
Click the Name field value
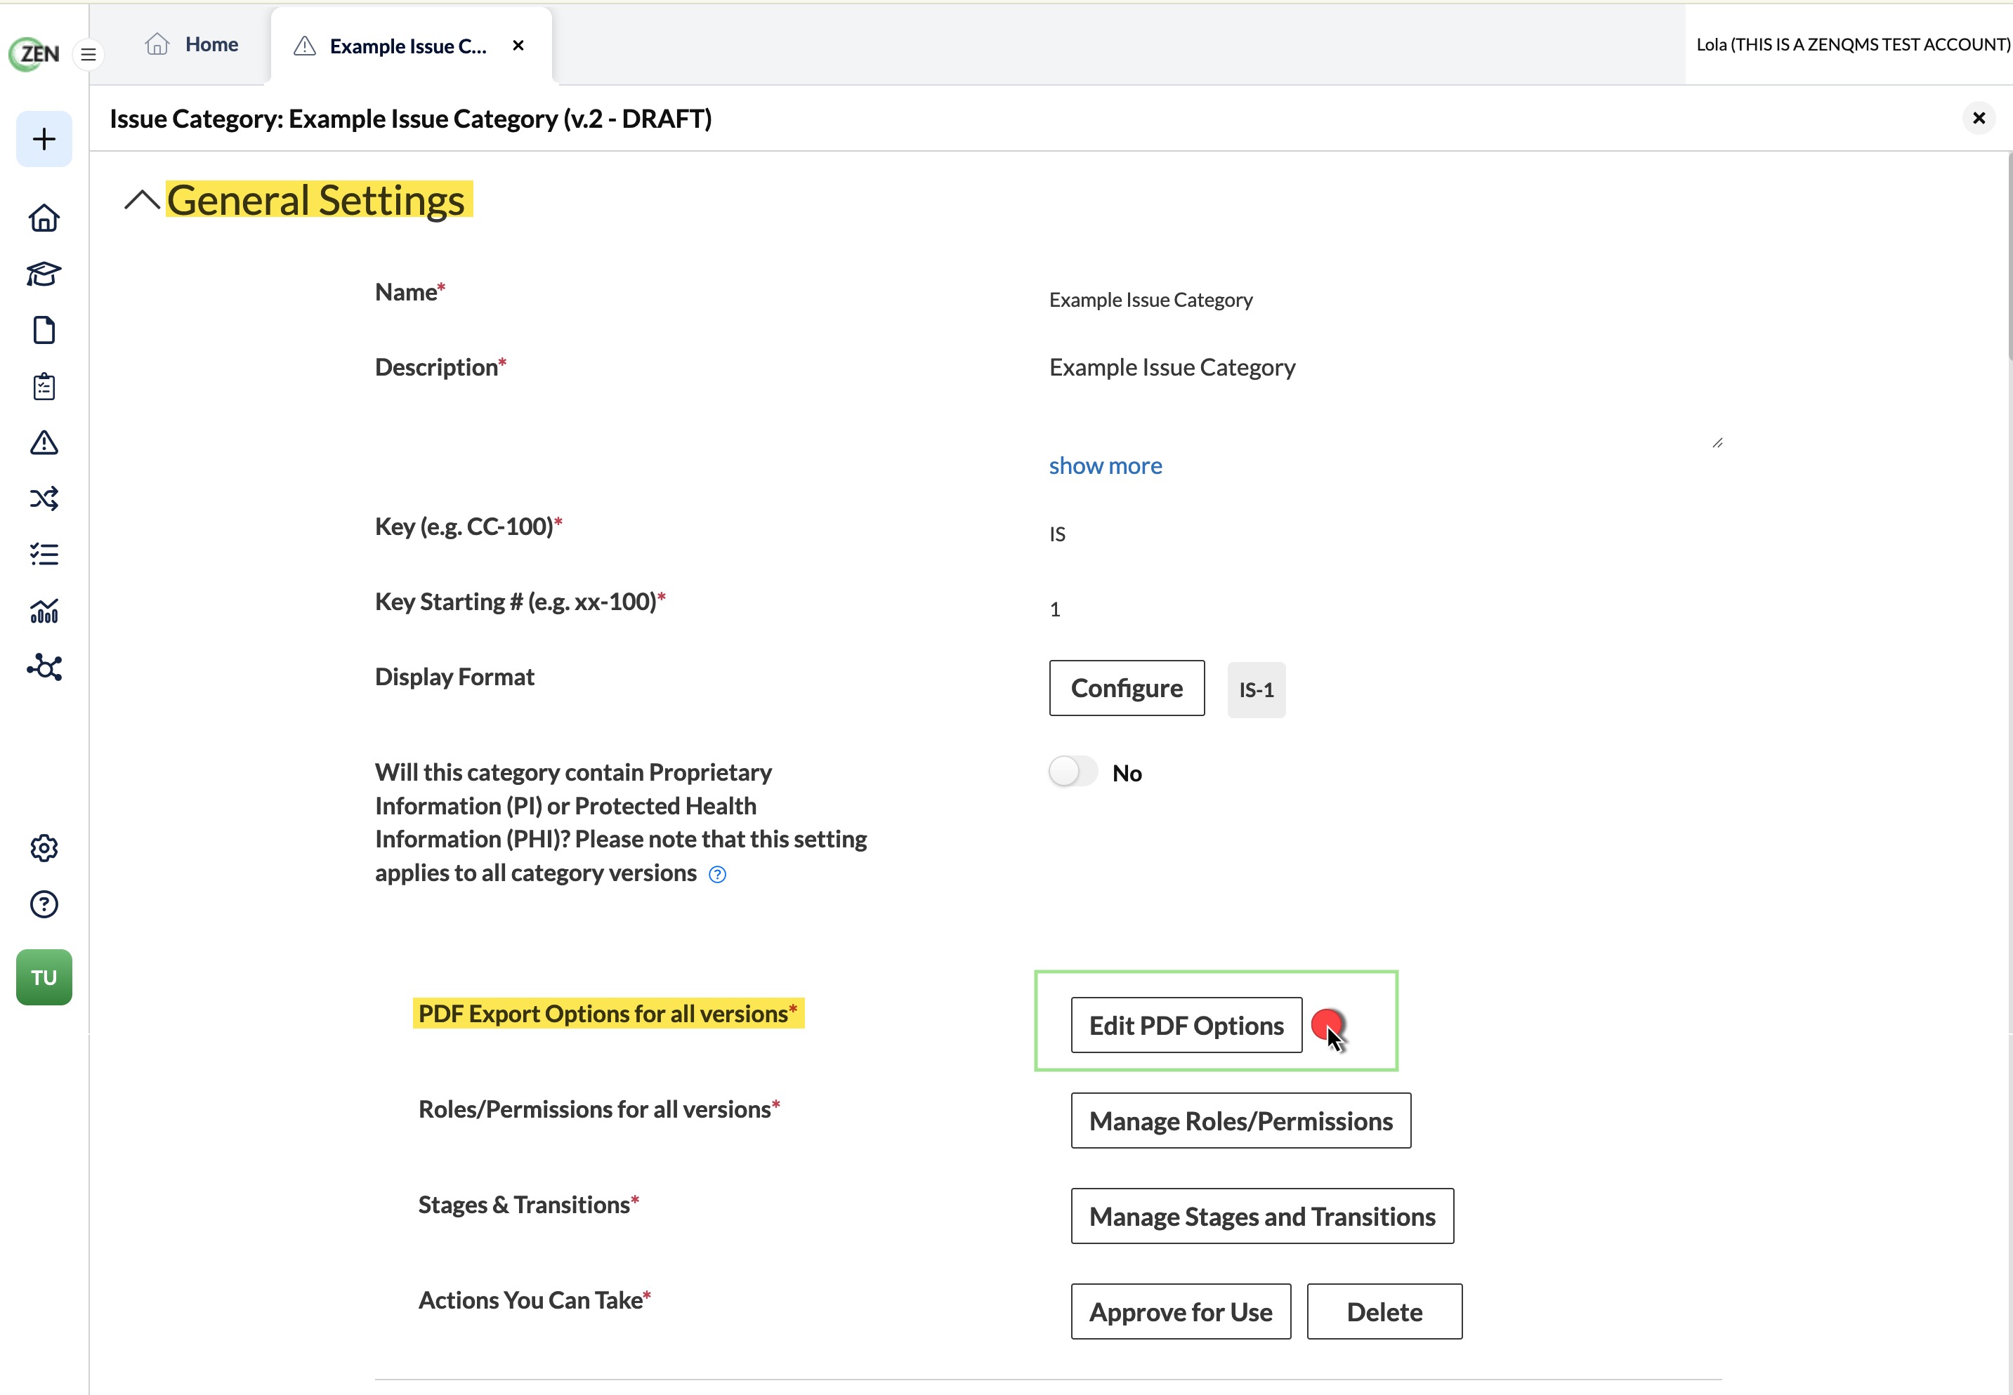[1150, 300]
